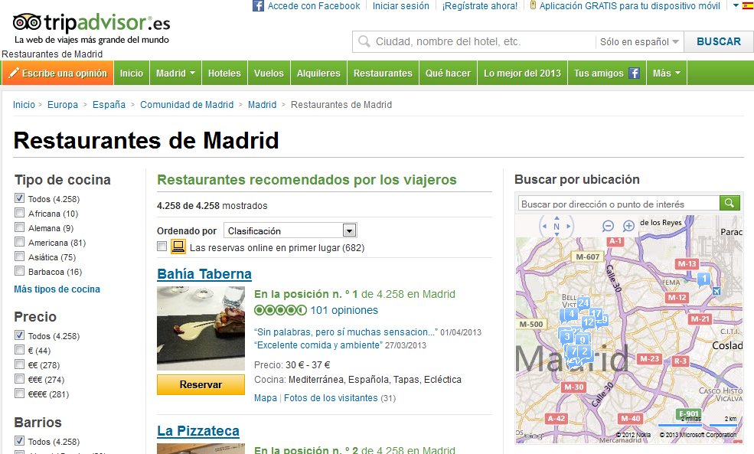Click the mobile phone app icon in the top bar
This screenshot has width=754, height=454.
533,5
